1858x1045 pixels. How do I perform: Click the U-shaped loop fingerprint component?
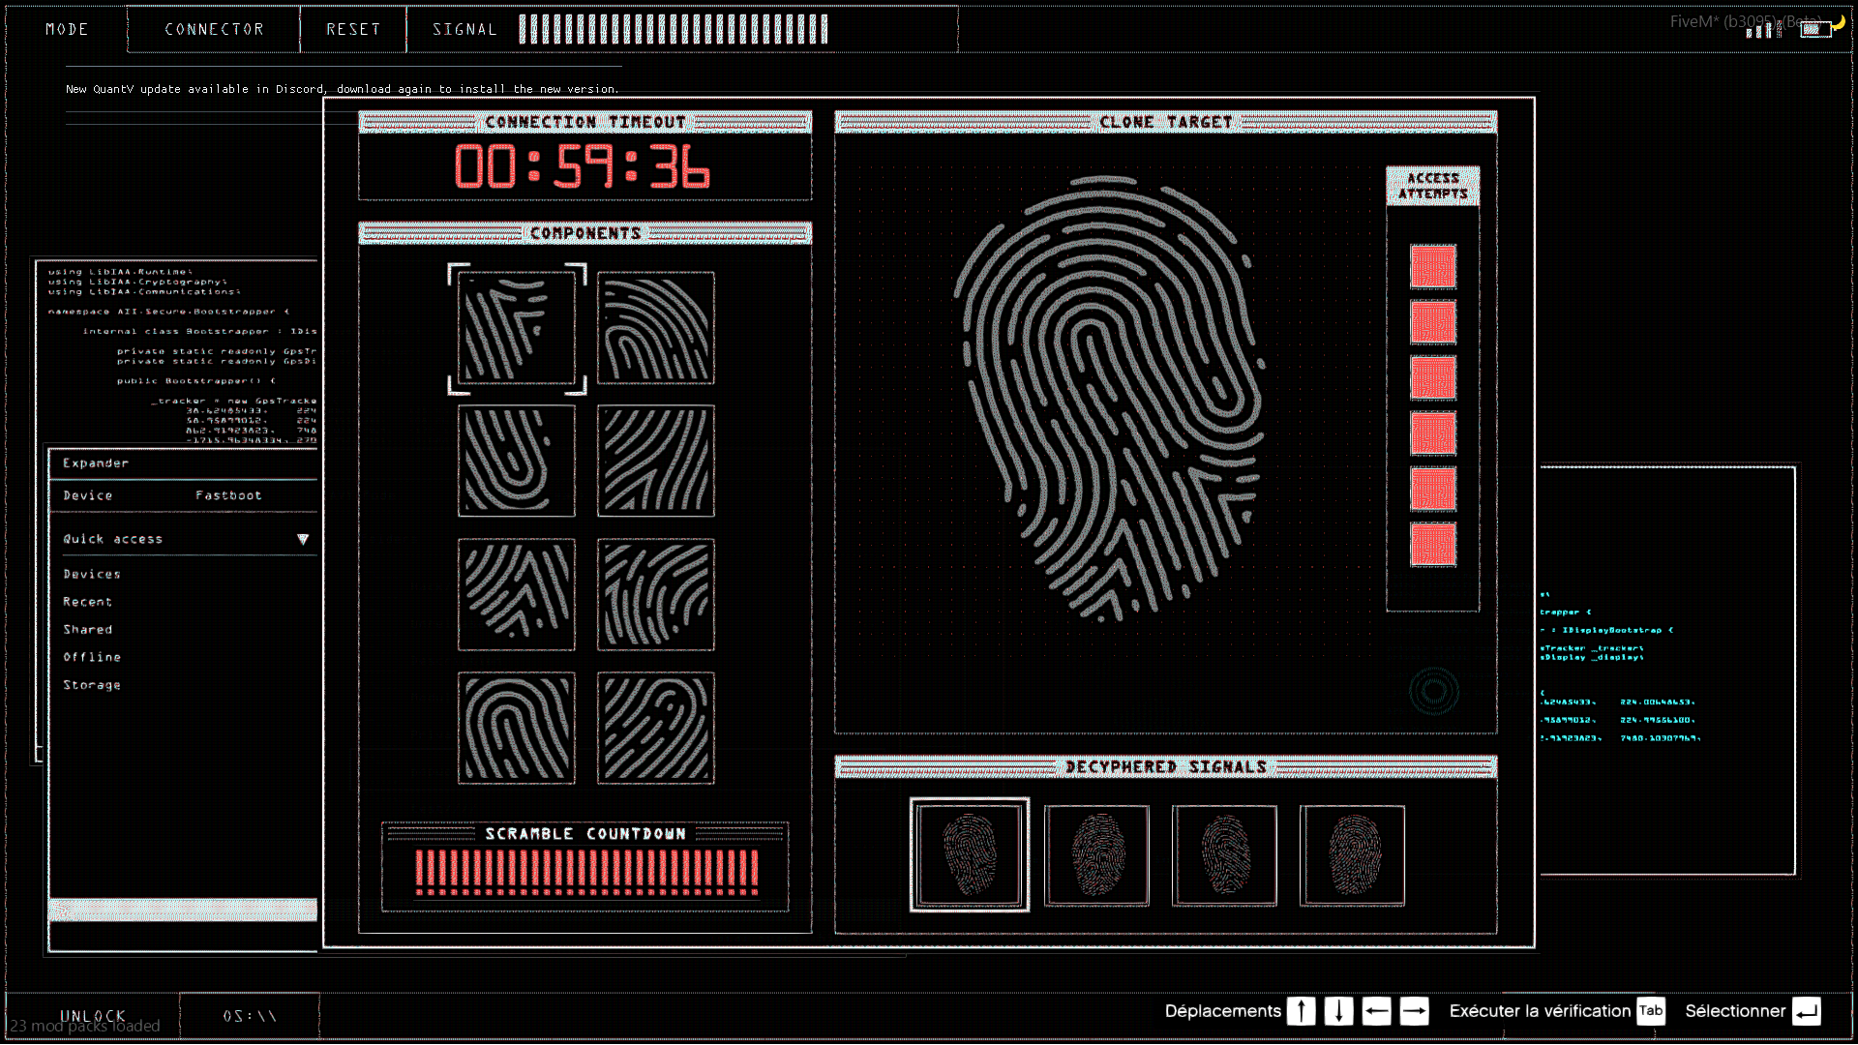click(x=516, y=461)
